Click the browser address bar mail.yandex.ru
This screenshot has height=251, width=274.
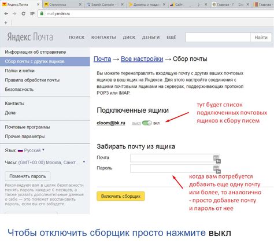(x=156, y=14)
